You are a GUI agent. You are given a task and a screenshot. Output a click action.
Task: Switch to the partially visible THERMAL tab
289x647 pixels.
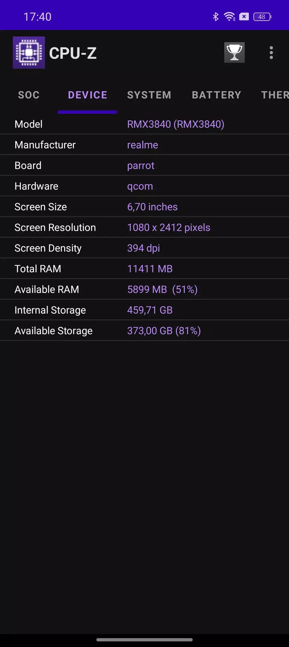click(x=275, y=95)
